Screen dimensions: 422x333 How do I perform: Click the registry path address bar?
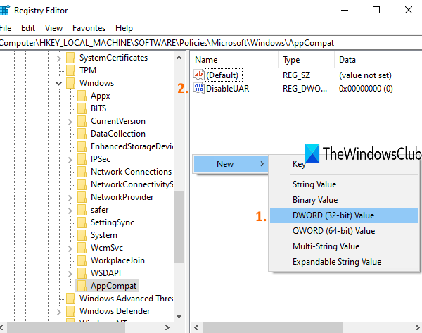coord(211,43)
